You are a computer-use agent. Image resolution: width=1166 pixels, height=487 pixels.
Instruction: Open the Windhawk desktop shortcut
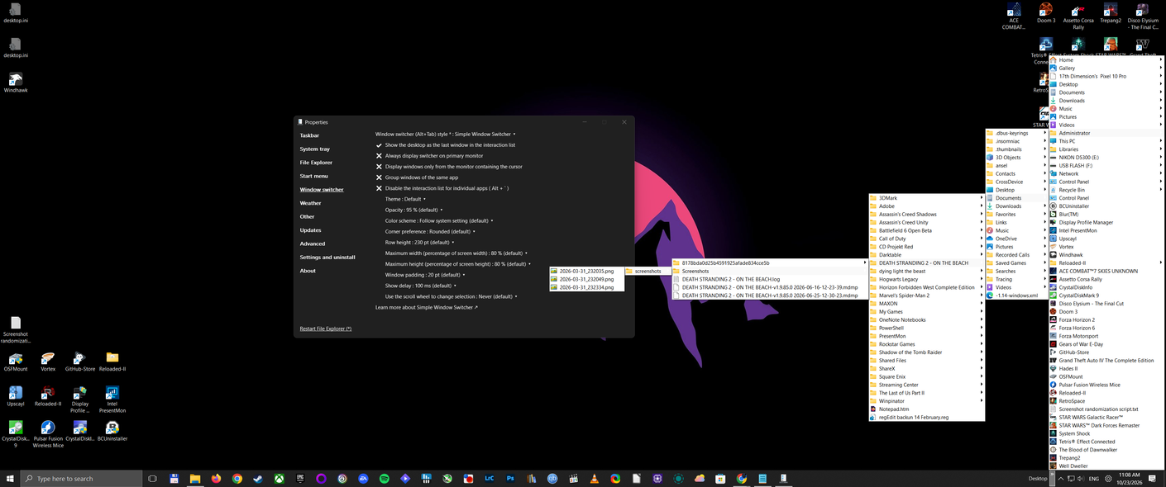pyautogui.click(x=16, y=82)
